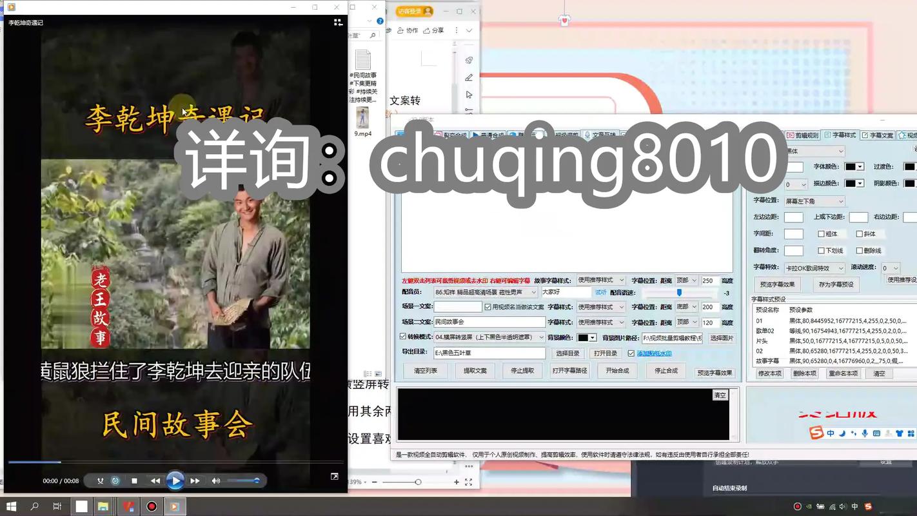Screen dimensions: 917x516
Task: Click the 导出目录 path field
Action: 489,353
